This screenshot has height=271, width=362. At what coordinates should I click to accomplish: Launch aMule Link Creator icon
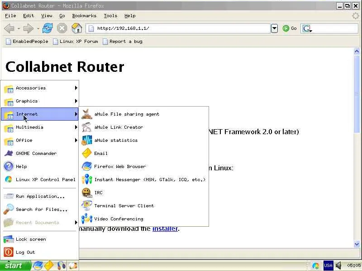pos(87,127)
